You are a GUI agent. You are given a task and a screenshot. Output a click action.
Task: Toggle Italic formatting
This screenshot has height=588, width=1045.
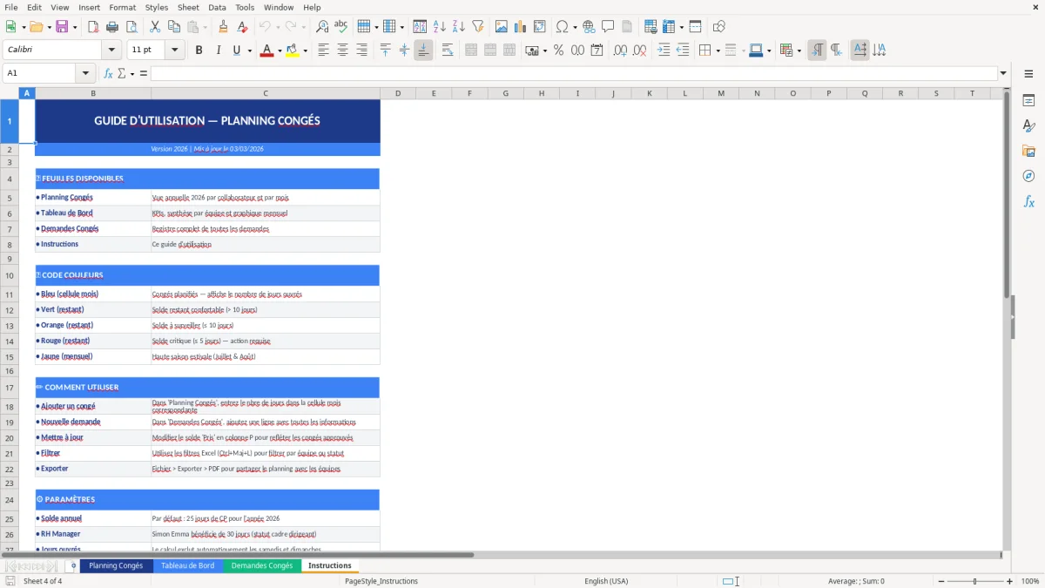click(218, 50)
